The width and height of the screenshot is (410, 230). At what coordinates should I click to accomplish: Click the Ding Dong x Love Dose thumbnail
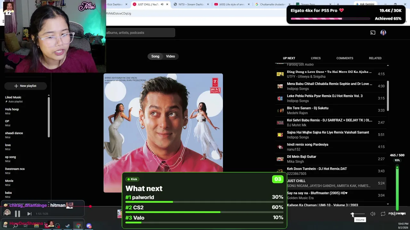pyautogui.click(x=280, y=74)
